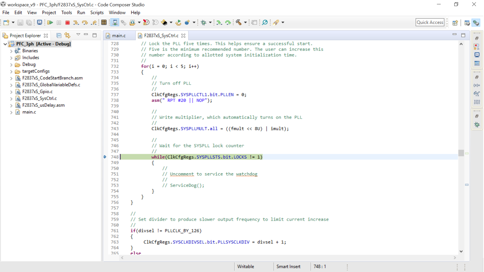This screenshot has width=484, height=272.
Task: Click the vertical editor scrollbar thumb
Action: click(461, 153)
